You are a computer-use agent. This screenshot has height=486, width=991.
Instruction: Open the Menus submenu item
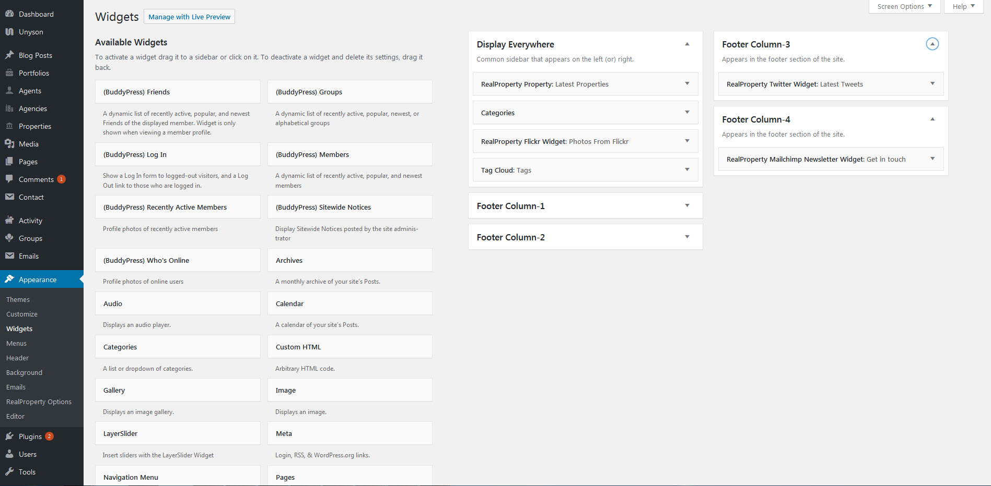click(x=16, y=344)
